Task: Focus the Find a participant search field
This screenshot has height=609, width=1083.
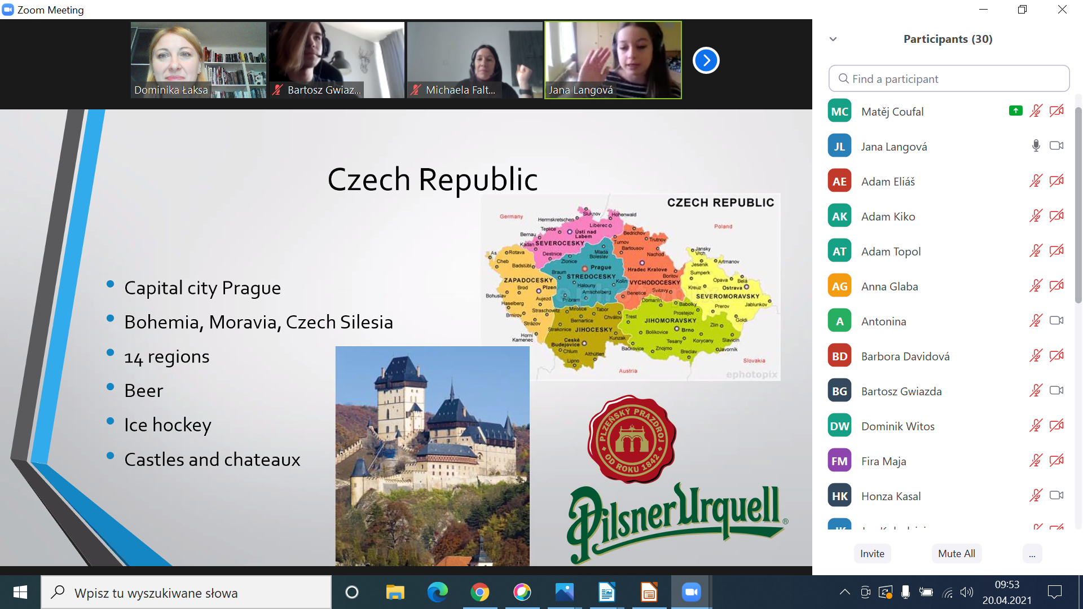Action: point(949,78)
